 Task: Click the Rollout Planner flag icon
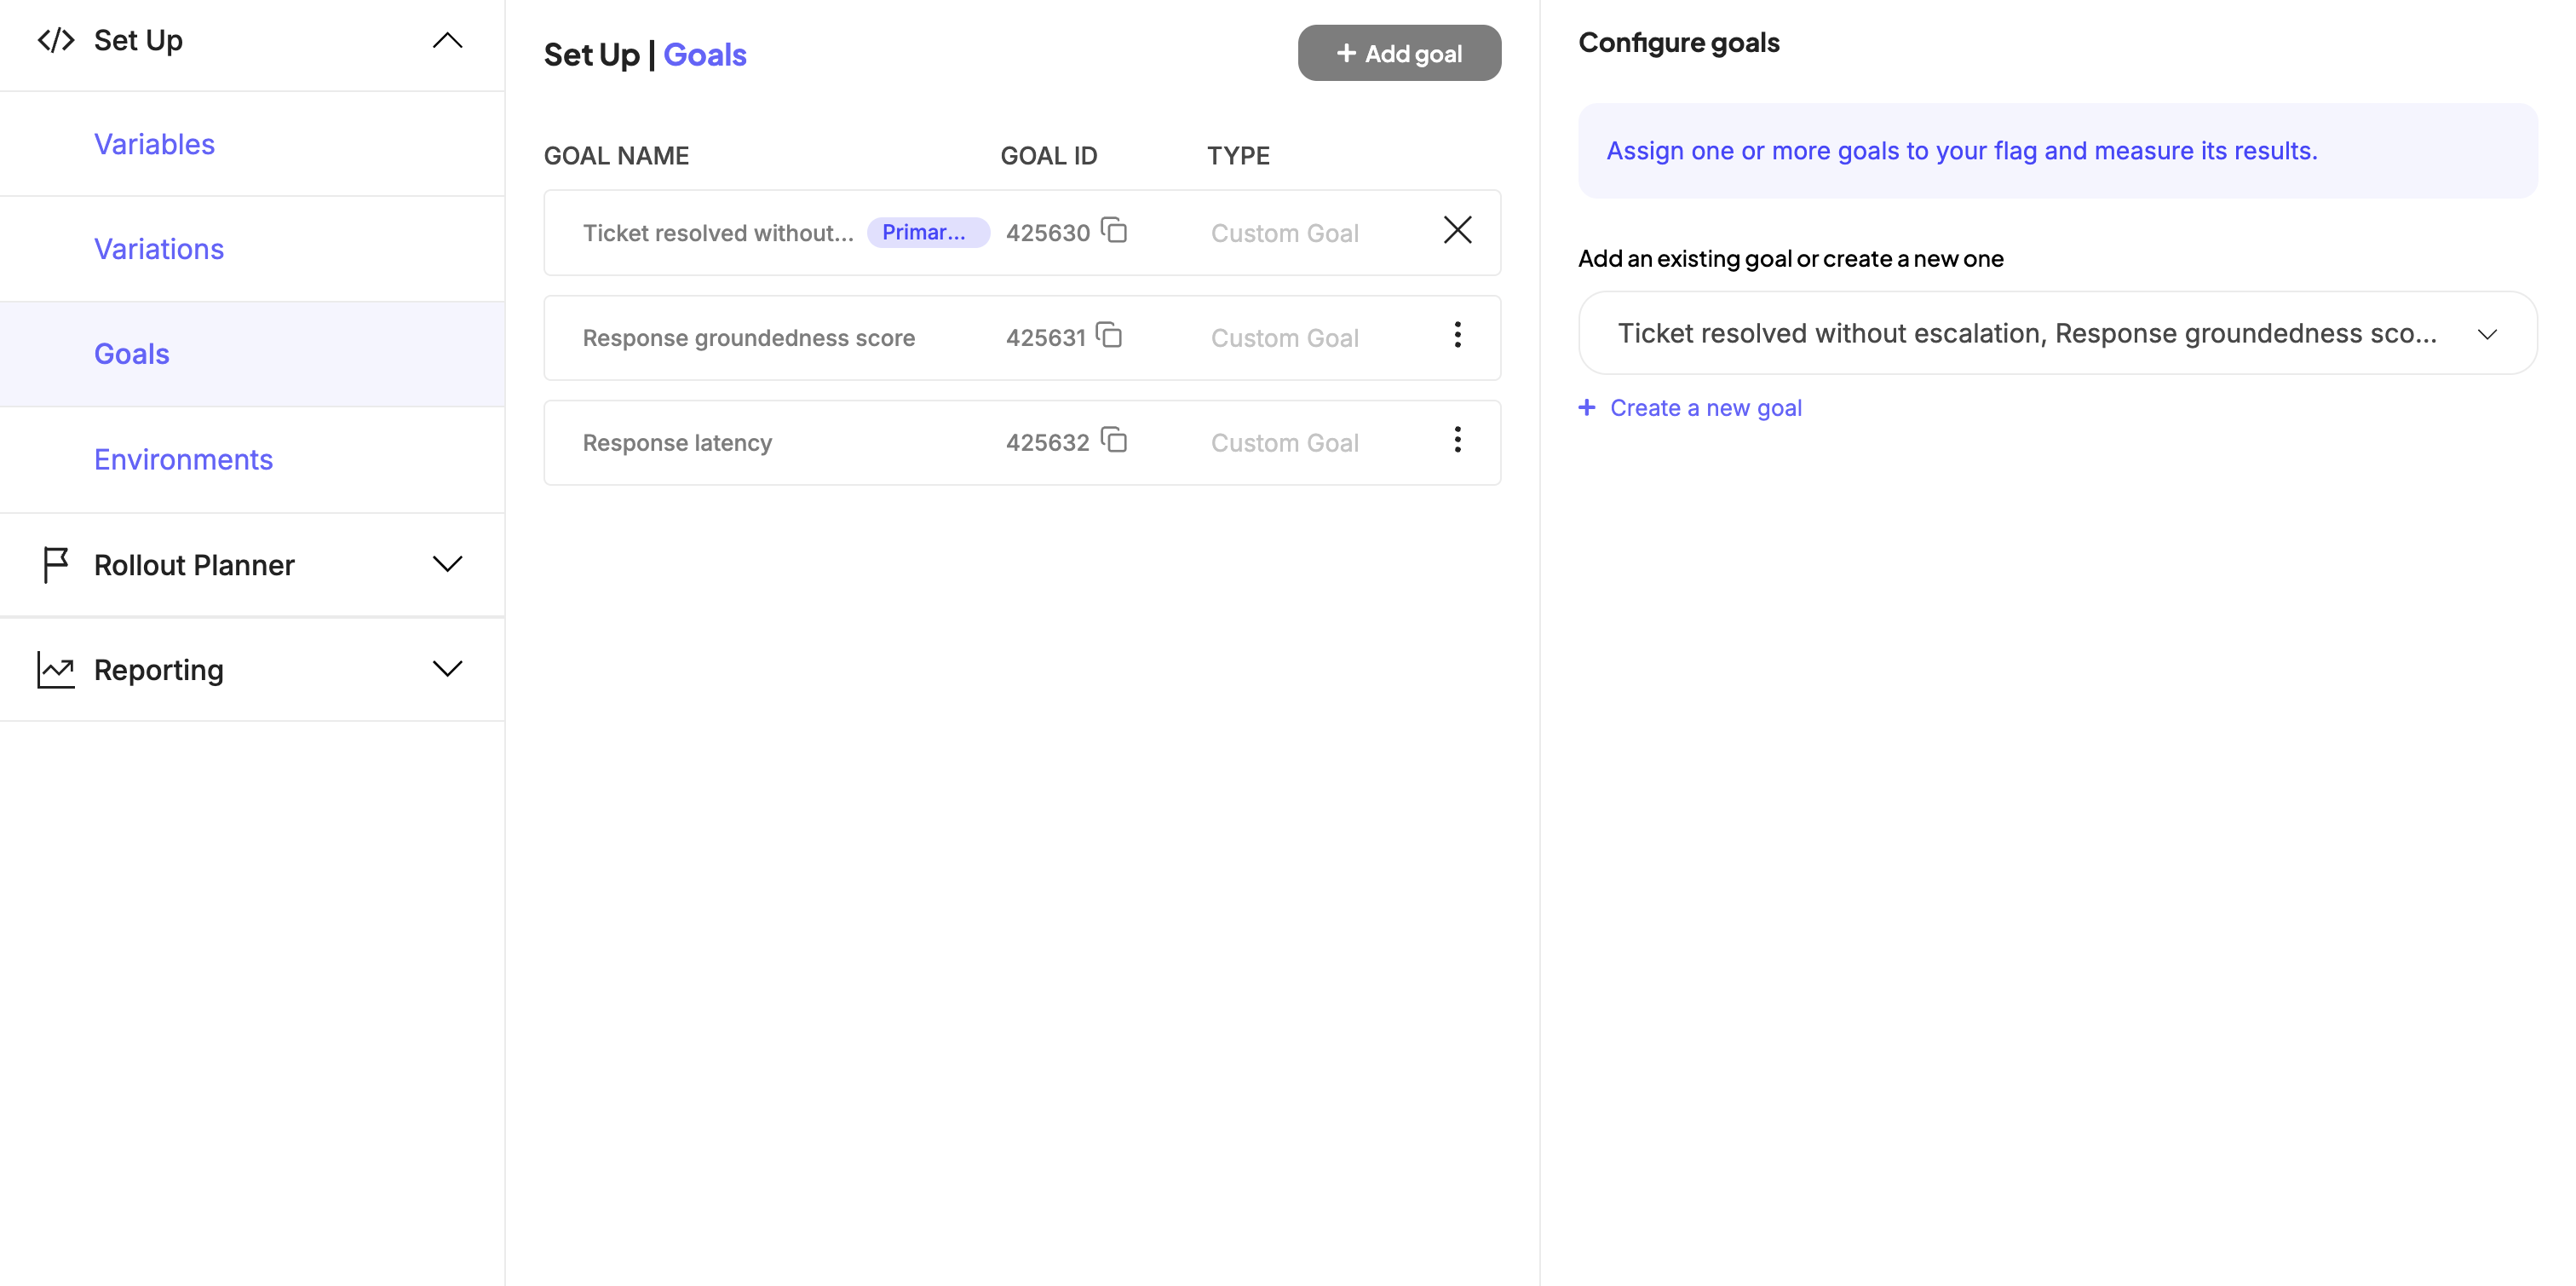[56, 564]
